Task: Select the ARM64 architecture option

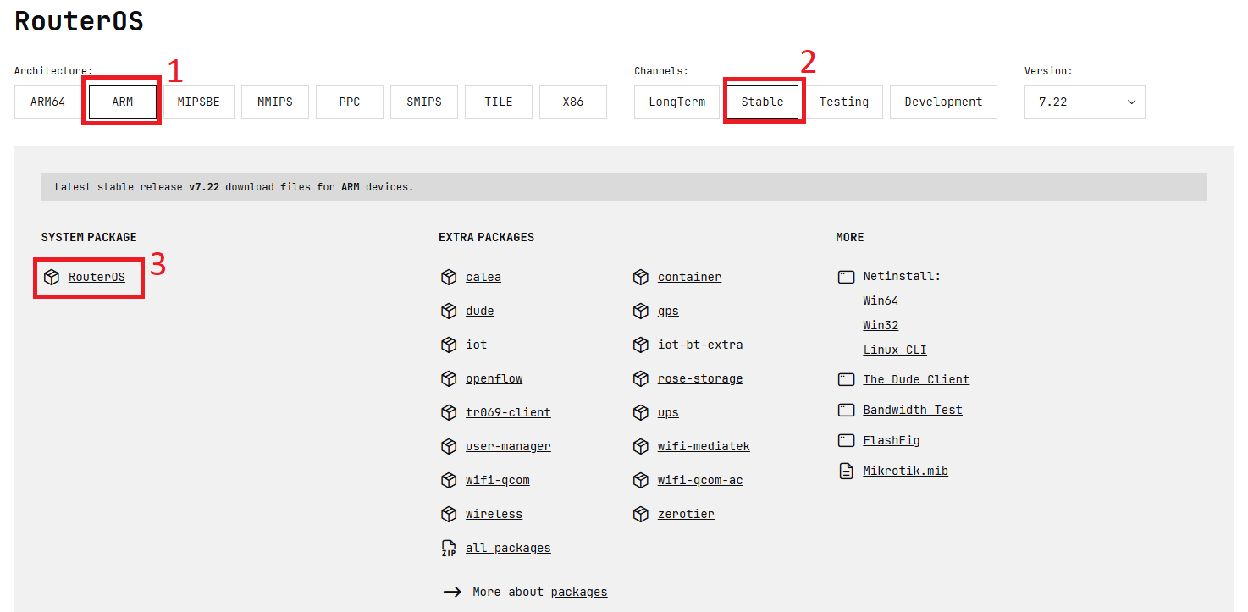Action: pos(47,102)
